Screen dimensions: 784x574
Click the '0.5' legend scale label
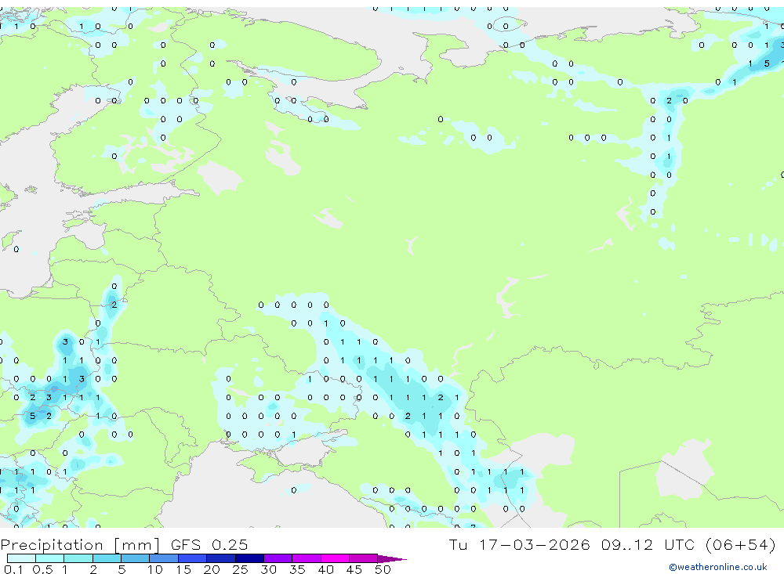click(x=42, y=569)
